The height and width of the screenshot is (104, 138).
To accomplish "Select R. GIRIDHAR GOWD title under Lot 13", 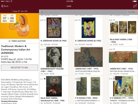I will [x=53, y=41].
